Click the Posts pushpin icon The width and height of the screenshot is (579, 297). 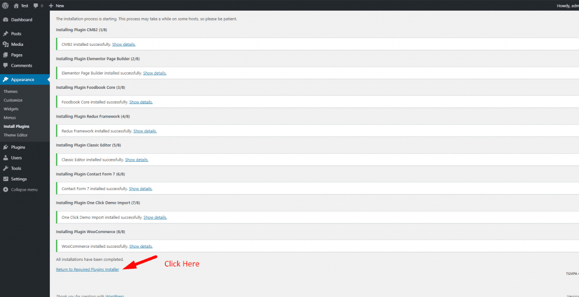[x=5, y=34]
